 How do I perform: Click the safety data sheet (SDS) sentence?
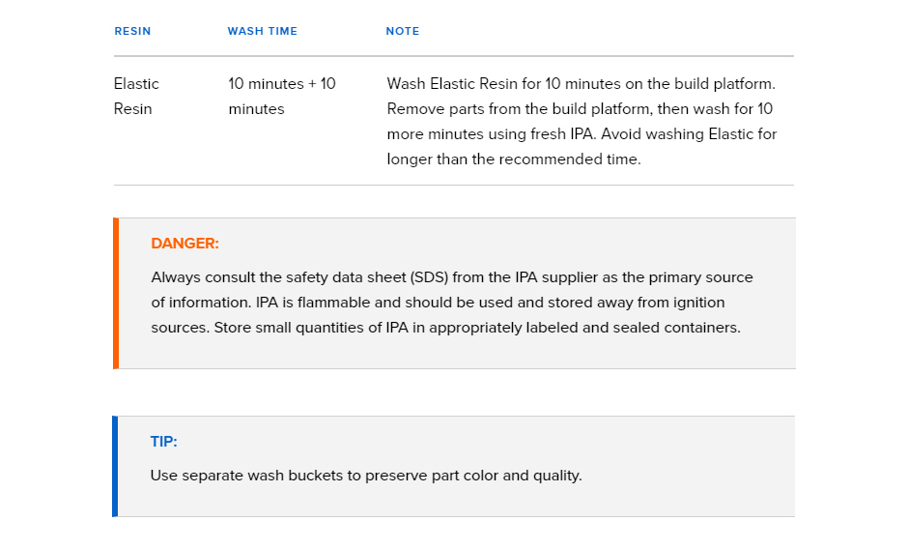pos(452,290)
